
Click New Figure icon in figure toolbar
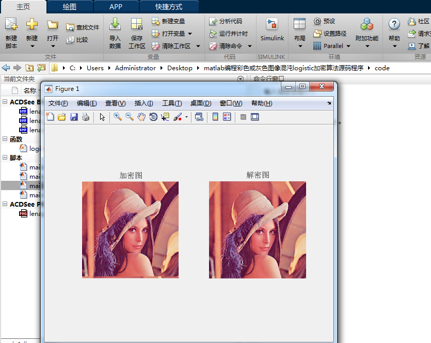click(x=50, y=117)
